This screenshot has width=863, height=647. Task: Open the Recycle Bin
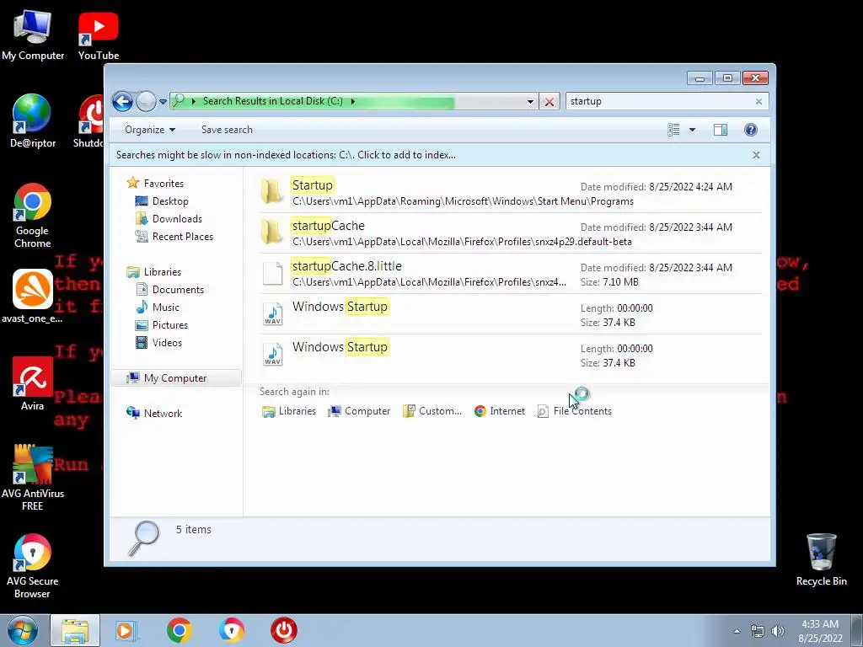(x=821, y=560)
